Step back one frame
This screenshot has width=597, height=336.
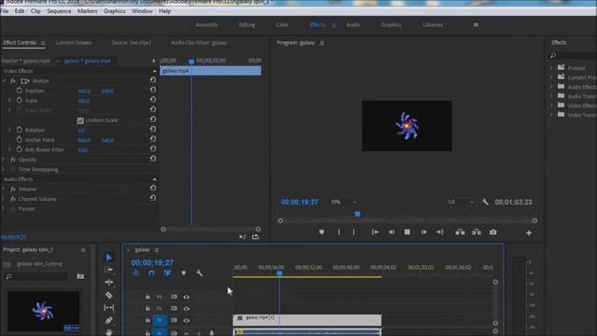pos(392,232)
